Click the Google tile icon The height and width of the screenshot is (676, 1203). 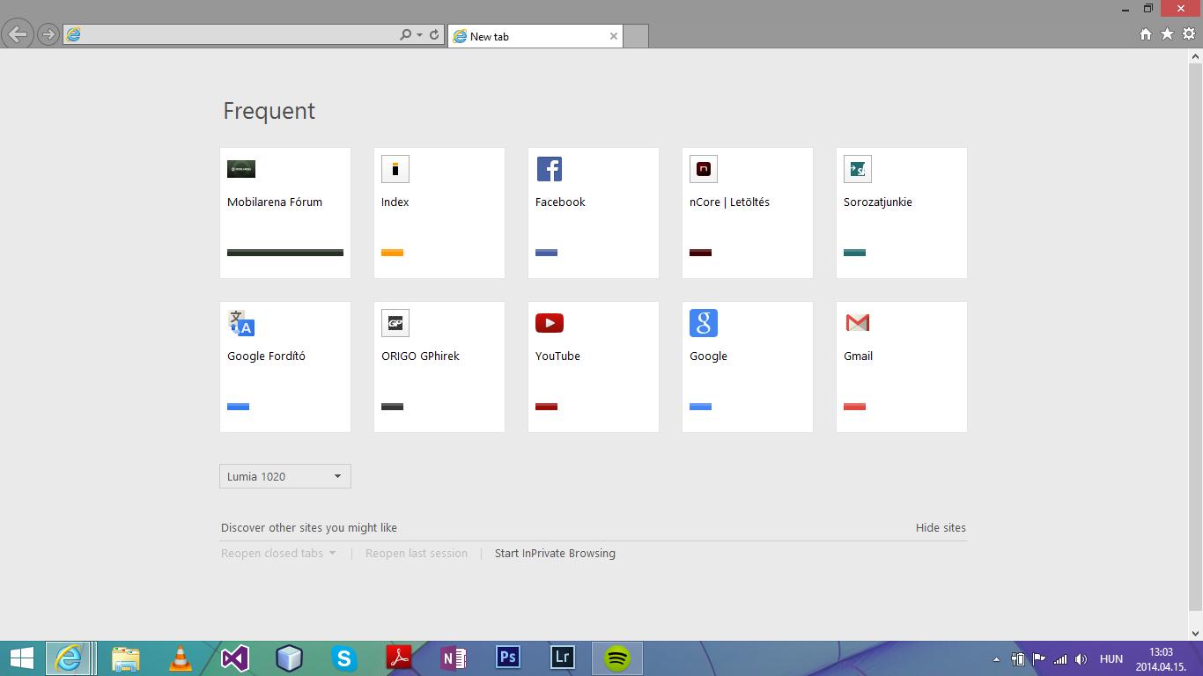[704, 323]
